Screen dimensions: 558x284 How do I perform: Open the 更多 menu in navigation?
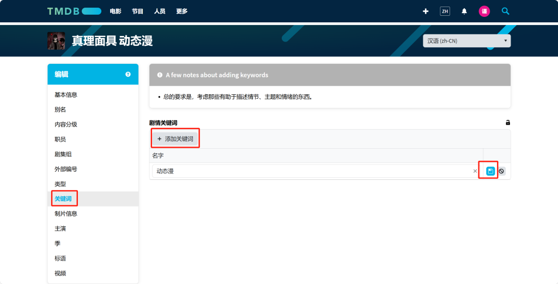[181, 11]
